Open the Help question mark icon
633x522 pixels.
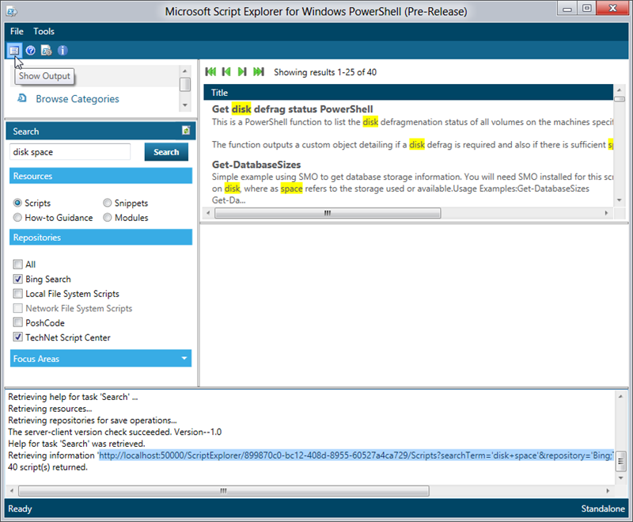30,51
